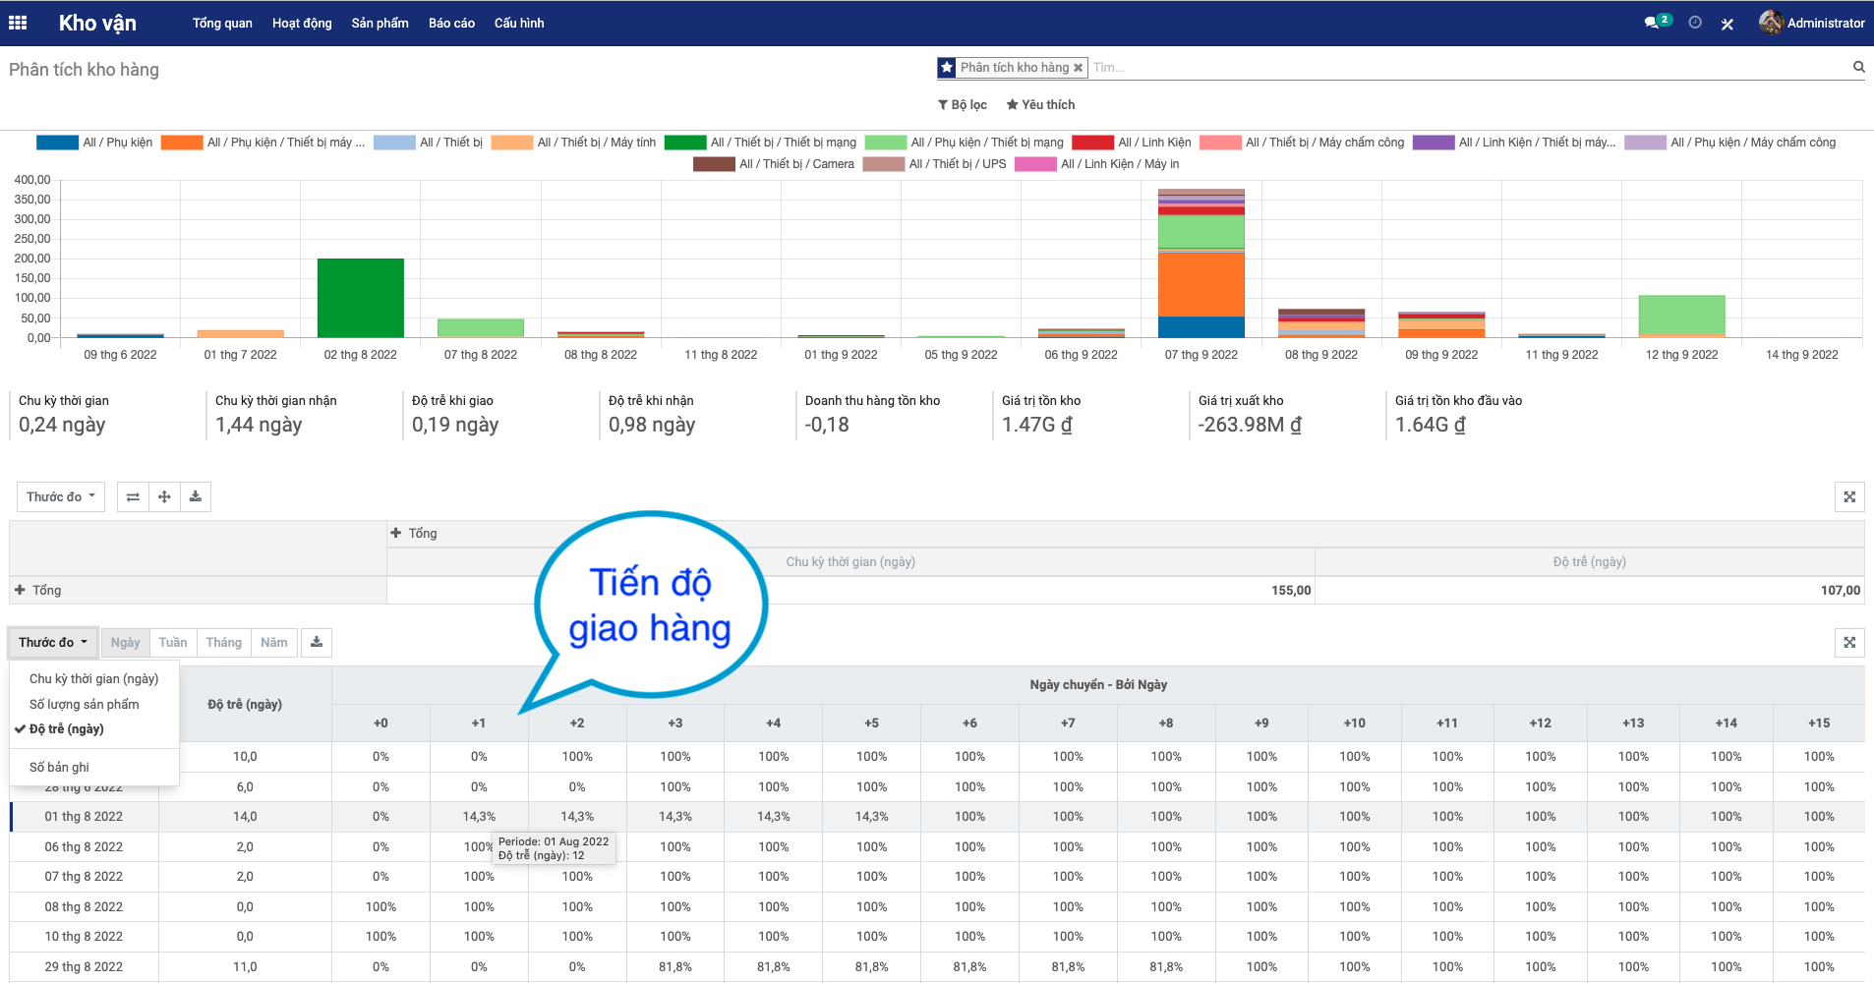Click pivot total value 107,00
This screenshot has width=1874, height=983.
1841,590
